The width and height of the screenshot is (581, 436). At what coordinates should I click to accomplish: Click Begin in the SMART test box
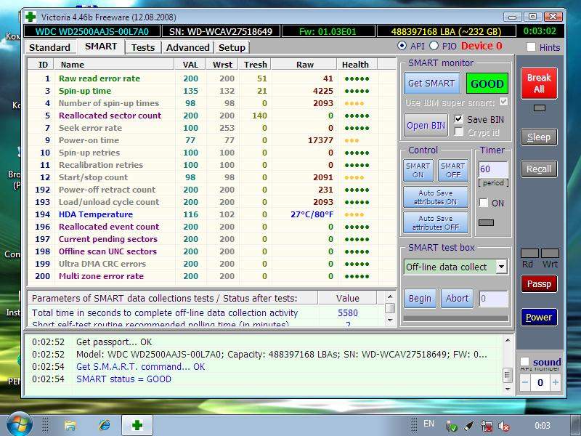pos(420,299)
